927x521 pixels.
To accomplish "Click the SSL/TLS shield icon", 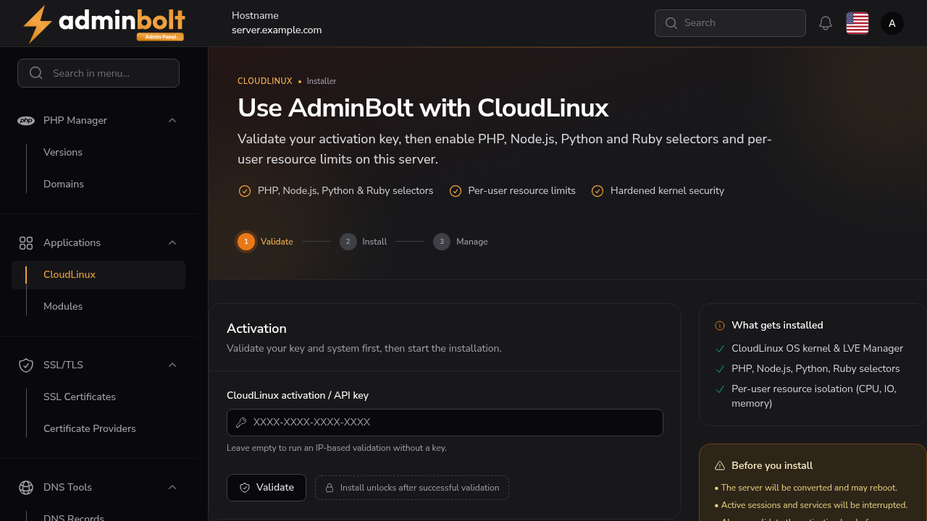I will [26, 365].
